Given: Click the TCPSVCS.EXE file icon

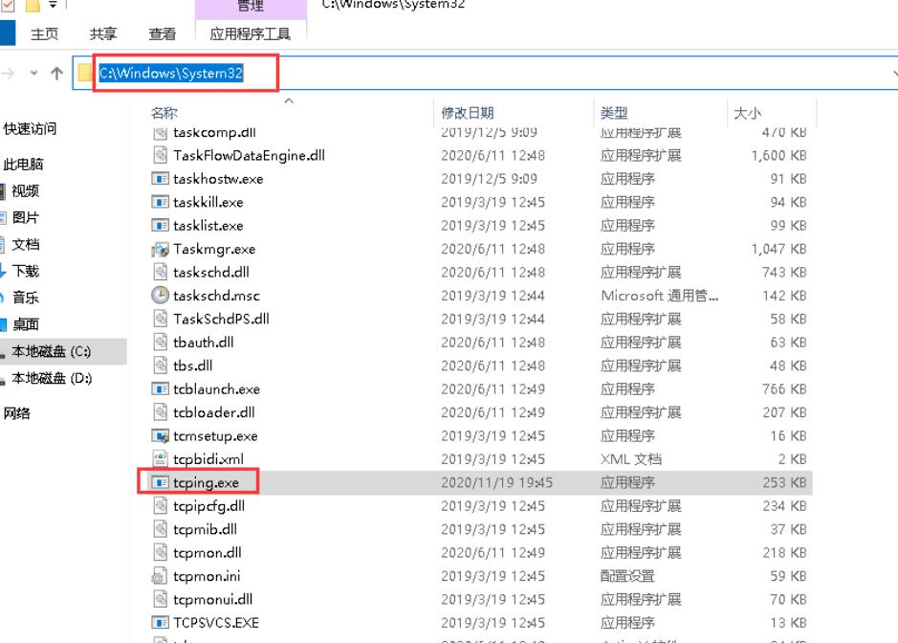Looking at the screenshot, I should pyautogui.click(x=160, y=622).
